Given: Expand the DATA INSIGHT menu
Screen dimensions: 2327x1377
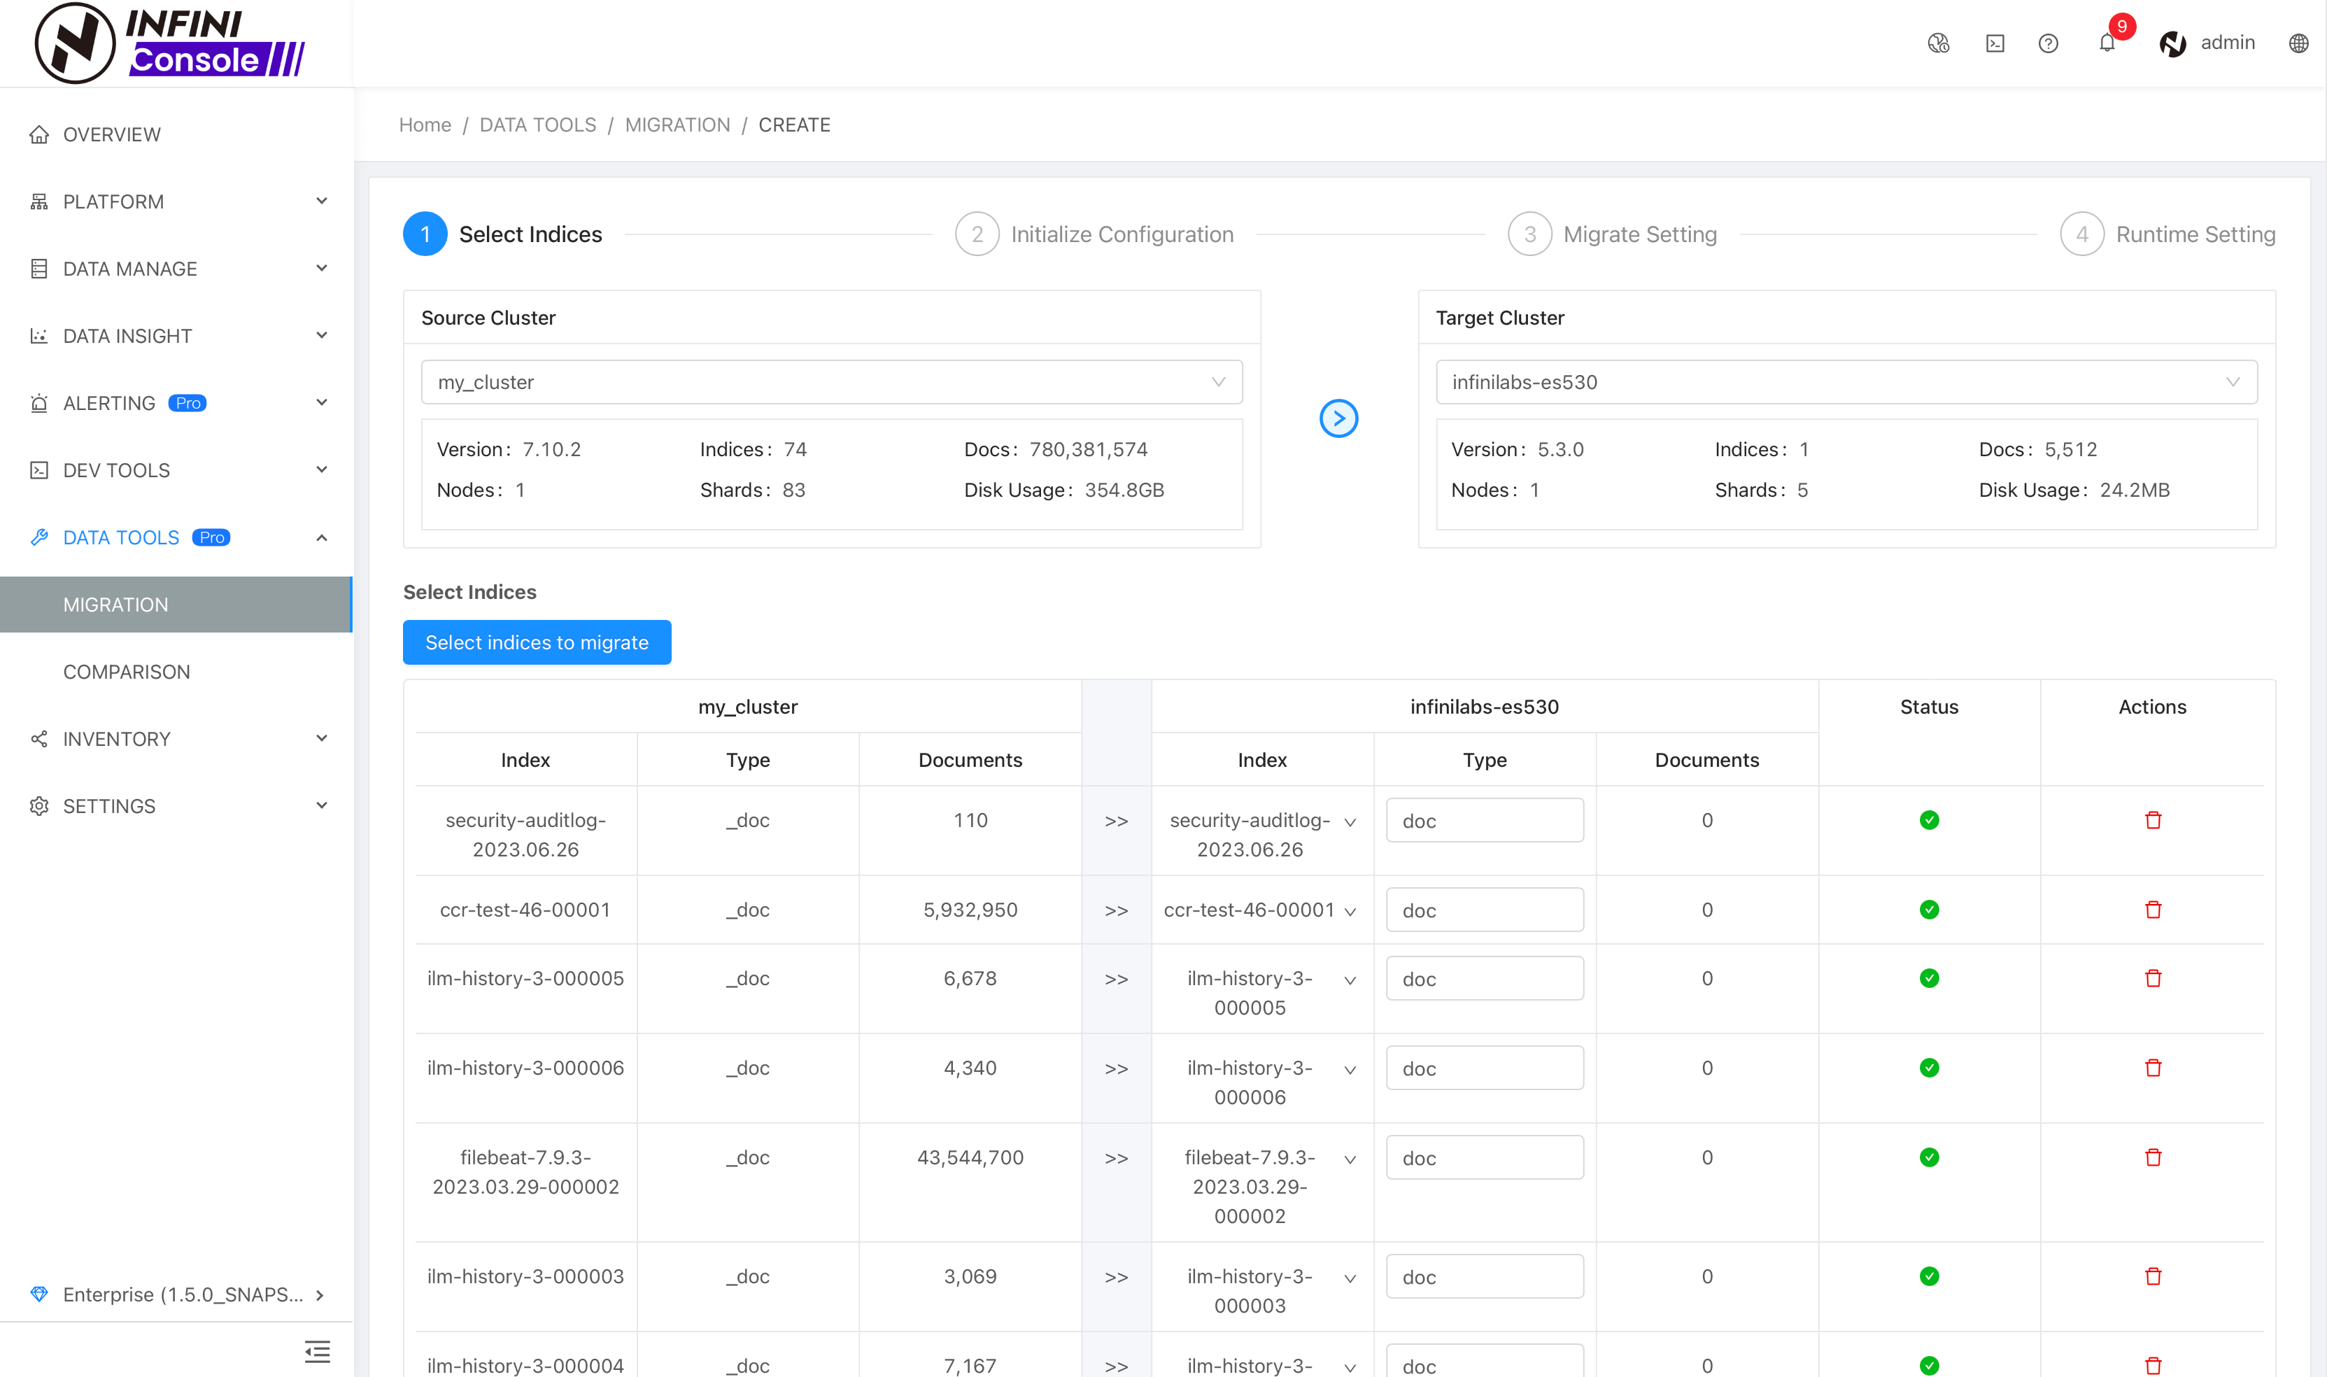Looking at the screenshot, I should tap(176, 336).
